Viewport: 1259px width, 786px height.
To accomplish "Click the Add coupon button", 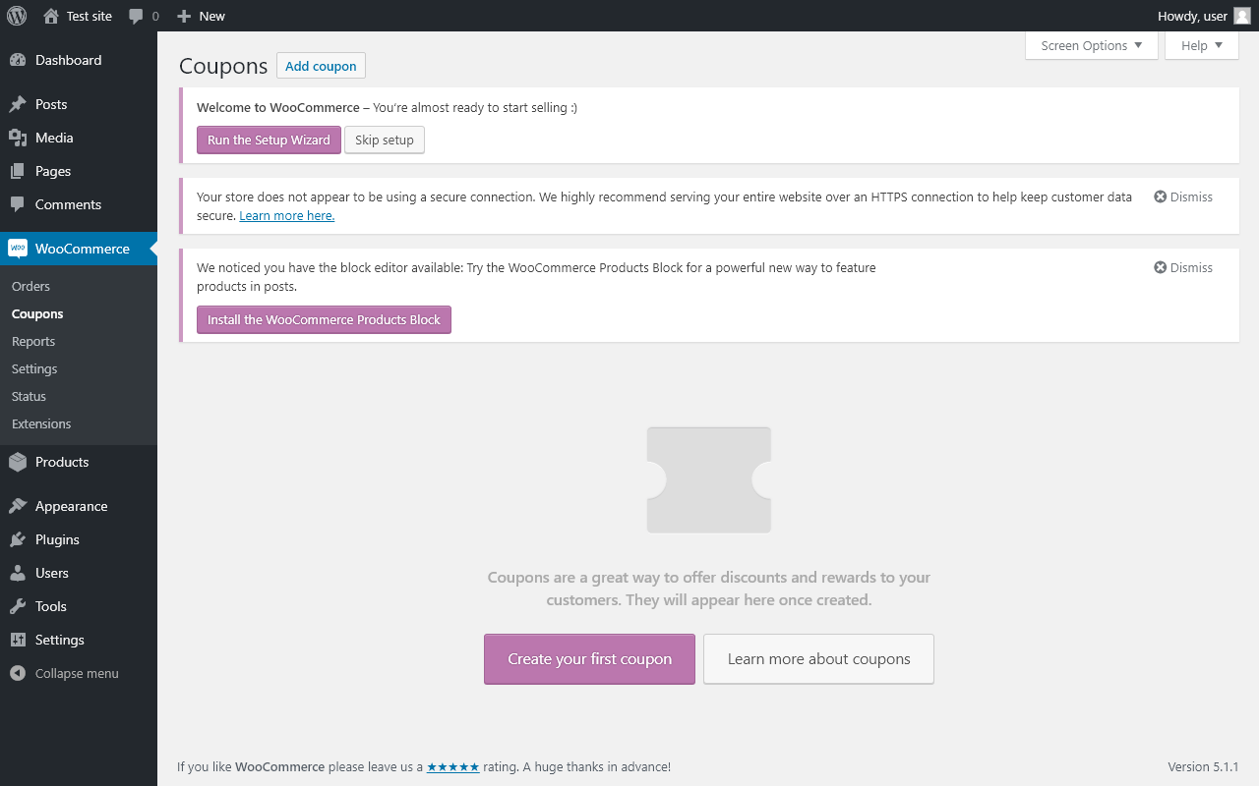I will click(x=321, y=66).
